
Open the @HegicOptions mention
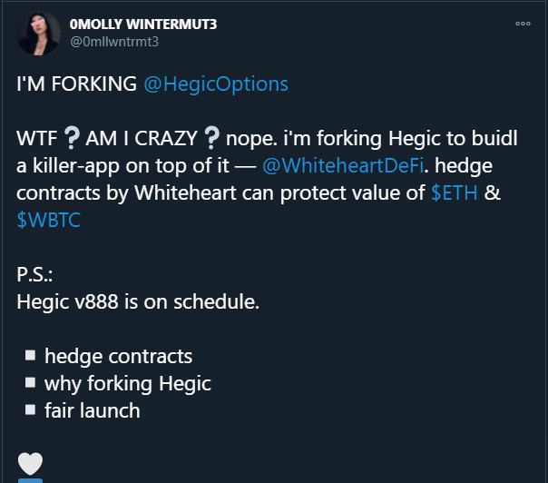pyautogui.click(x=216, y=84)
